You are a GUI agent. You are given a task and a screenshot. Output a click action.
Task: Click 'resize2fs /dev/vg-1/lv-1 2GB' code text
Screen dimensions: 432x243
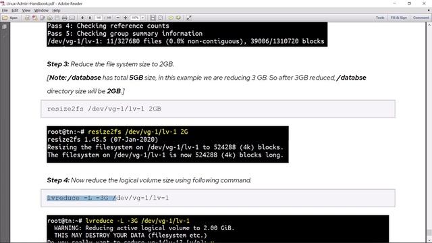point(104,109)
